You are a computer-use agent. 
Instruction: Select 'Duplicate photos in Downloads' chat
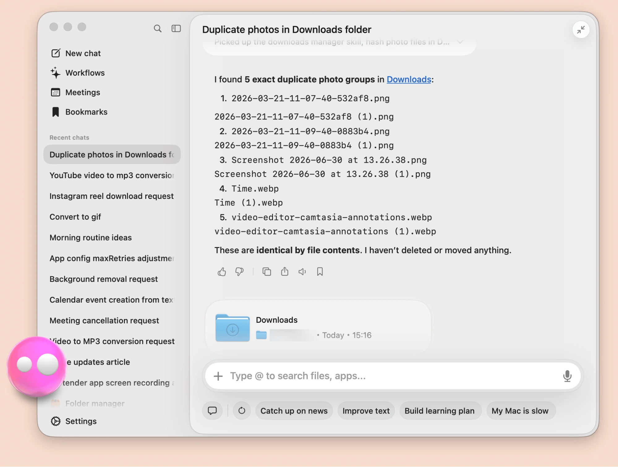(112, 154)
